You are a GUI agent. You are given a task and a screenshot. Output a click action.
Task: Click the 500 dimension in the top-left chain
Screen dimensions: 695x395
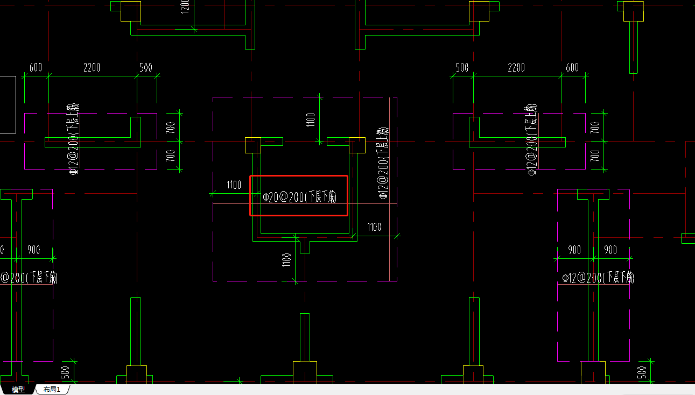[146, 68]
